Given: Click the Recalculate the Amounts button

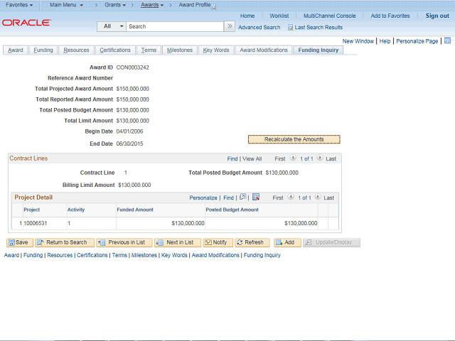Looking at the screenshot, I should pos(294,139).
